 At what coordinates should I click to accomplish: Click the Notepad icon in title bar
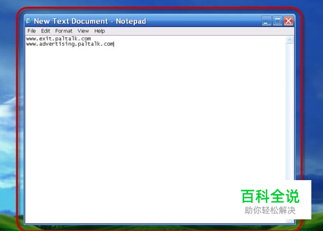(28, 21)
